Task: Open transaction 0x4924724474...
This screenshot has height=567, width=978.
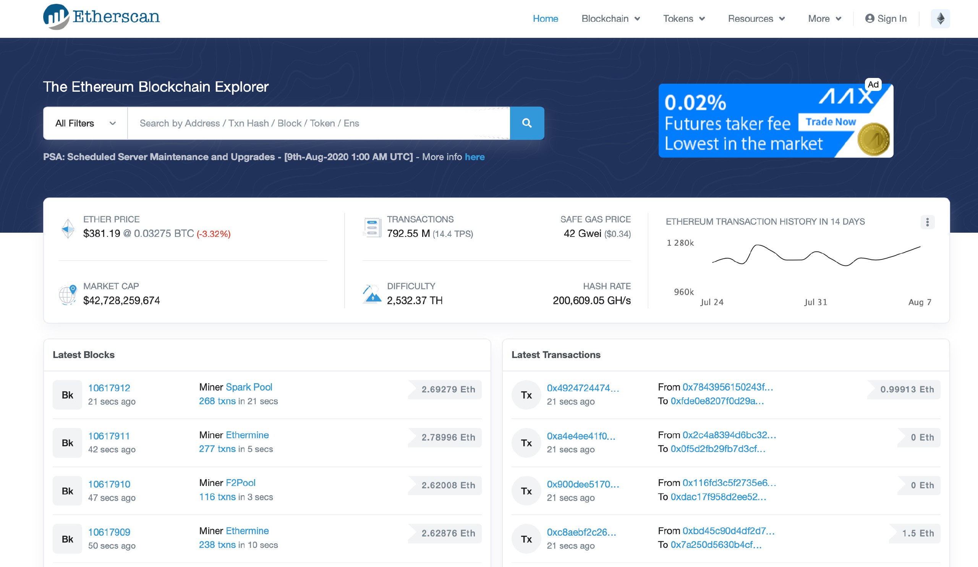Action: point(583,388)
